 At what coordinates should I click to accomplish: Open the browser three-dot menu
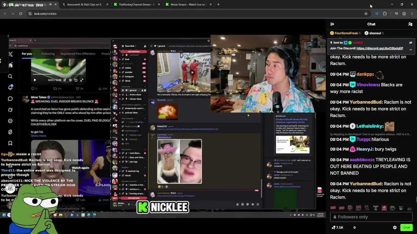point(412,14)
